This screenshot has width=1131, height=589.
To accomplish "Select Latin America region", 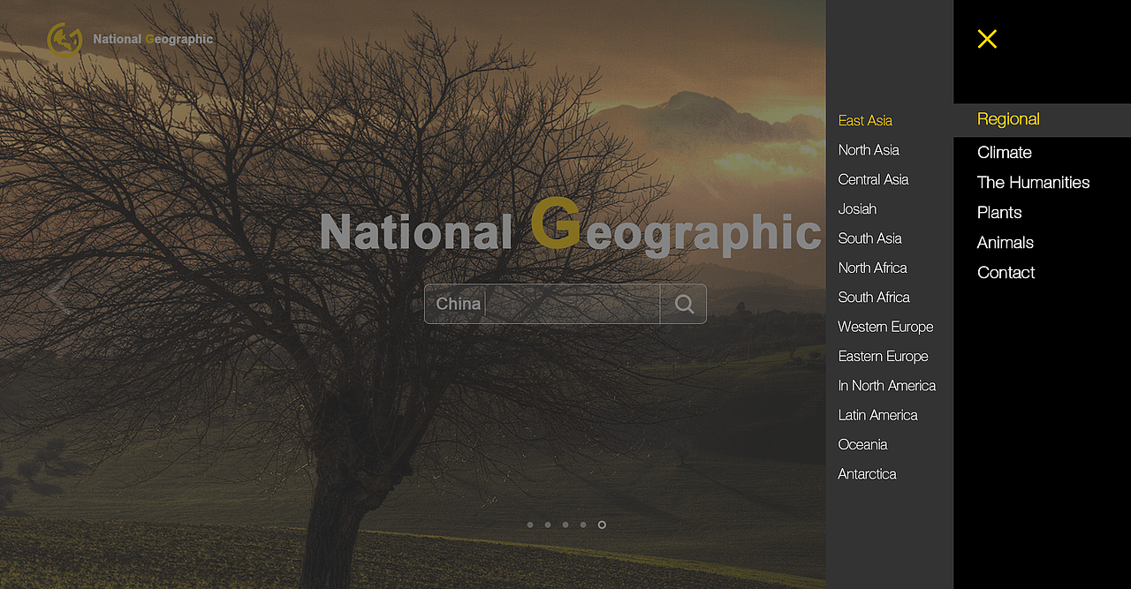I will pos(877,415).
